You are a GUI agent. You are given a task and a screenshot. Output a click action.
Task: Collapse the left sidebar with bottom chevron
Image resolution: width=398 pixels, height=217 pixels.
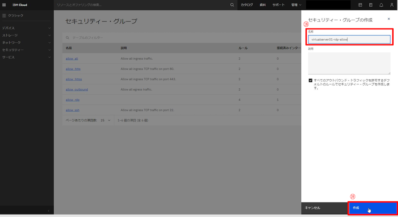[x=49, y=211]
